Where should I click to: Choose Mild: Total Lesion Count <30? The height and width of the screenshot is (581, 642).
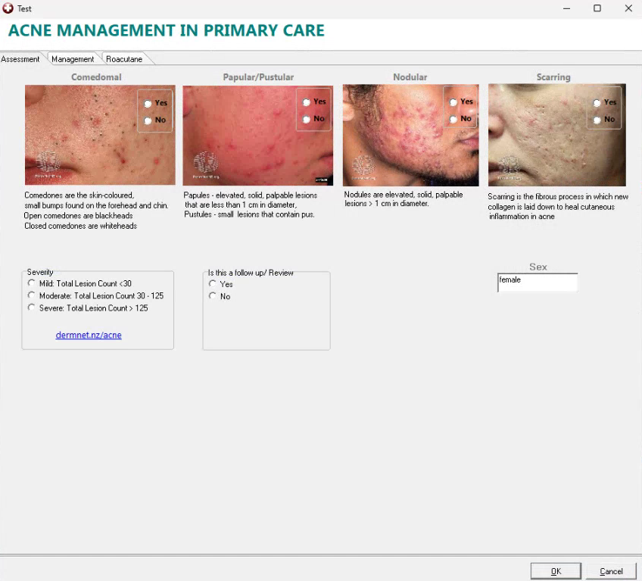tap(32, 283)
